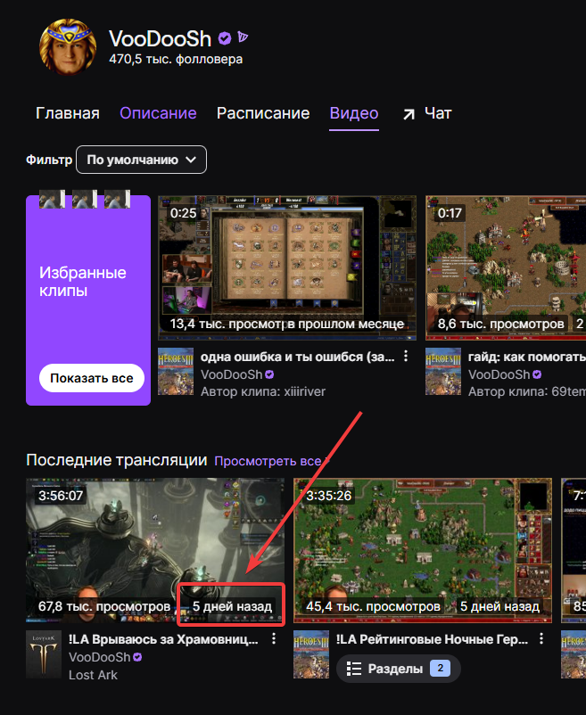586x715 pixels.
Task: Play the 0:25 clip thumbnail
Action: (x=287, y=268)
